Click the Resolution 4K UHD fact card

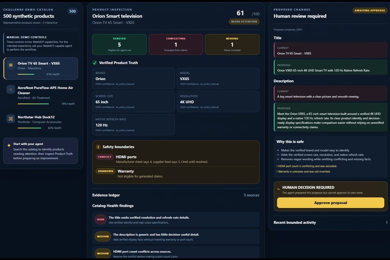[218, 101]
